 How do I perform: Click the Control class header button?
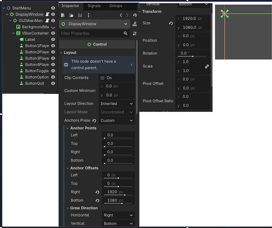click(97, 44)
